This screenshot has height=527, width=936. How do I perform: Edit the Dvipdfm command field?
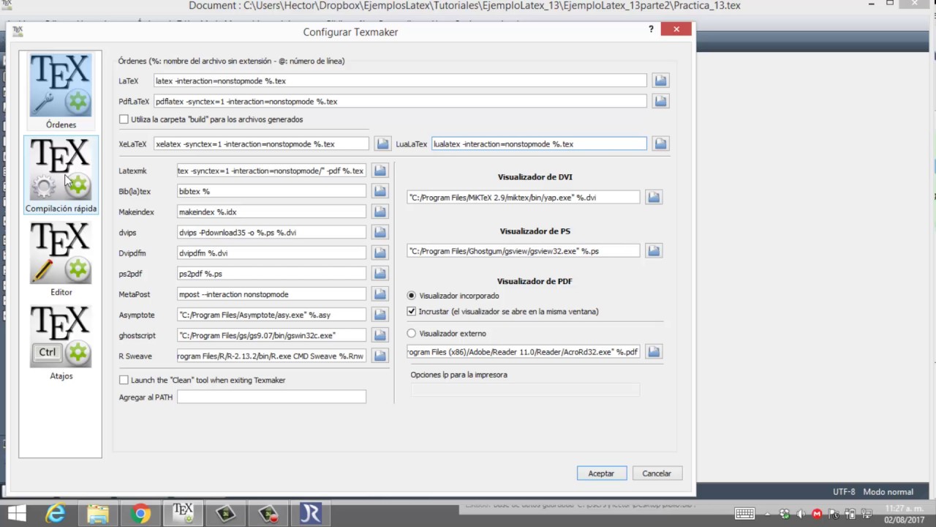click(271, 253)
